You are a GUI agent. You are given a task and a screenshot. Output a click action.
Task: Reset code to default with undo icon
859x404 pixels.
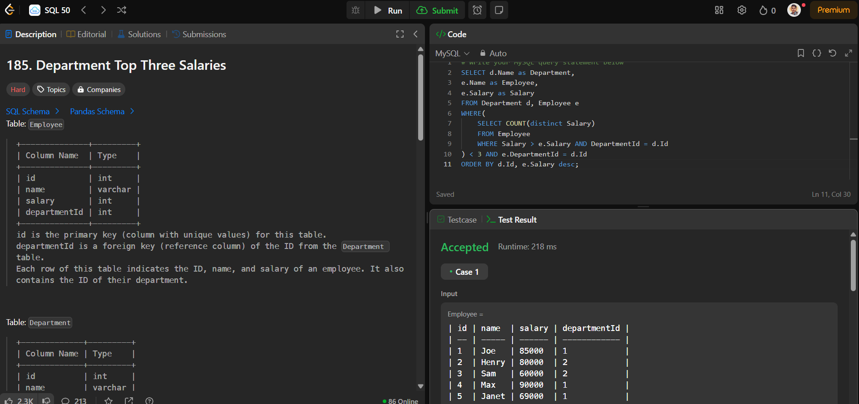point(832,53)
